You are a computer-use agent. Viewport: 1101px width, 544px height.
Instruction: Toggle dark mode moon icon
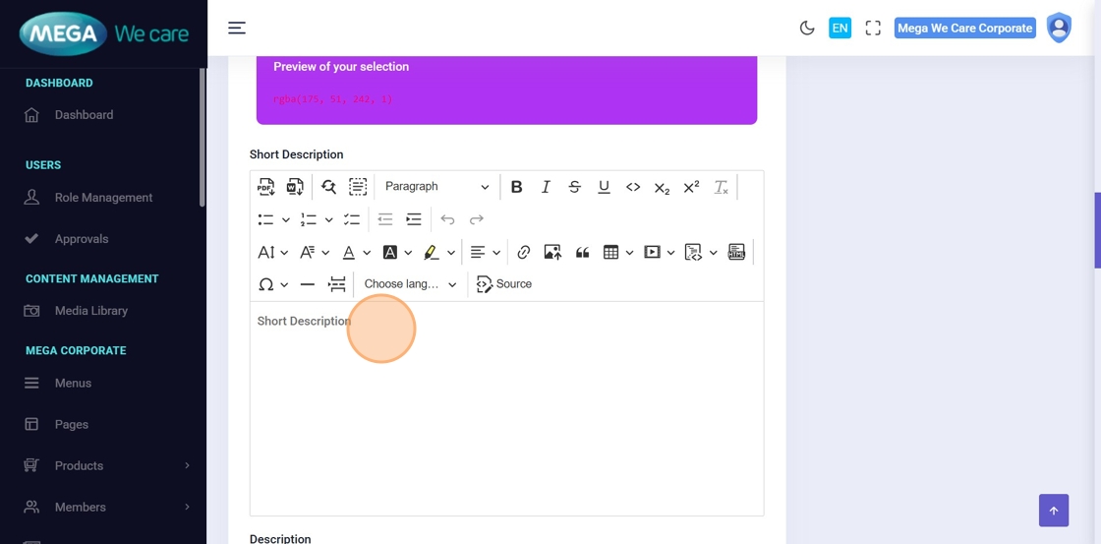807,29
